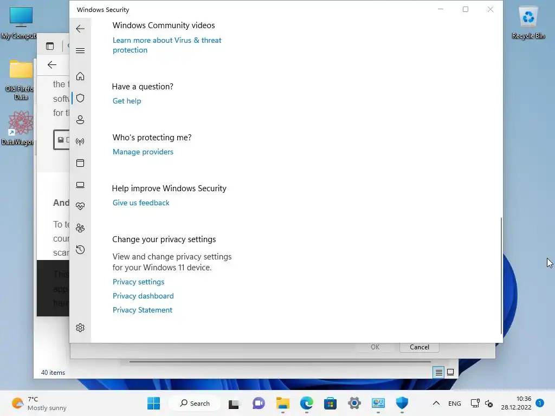Show hidden tray icons chevron

coord(436,403)
